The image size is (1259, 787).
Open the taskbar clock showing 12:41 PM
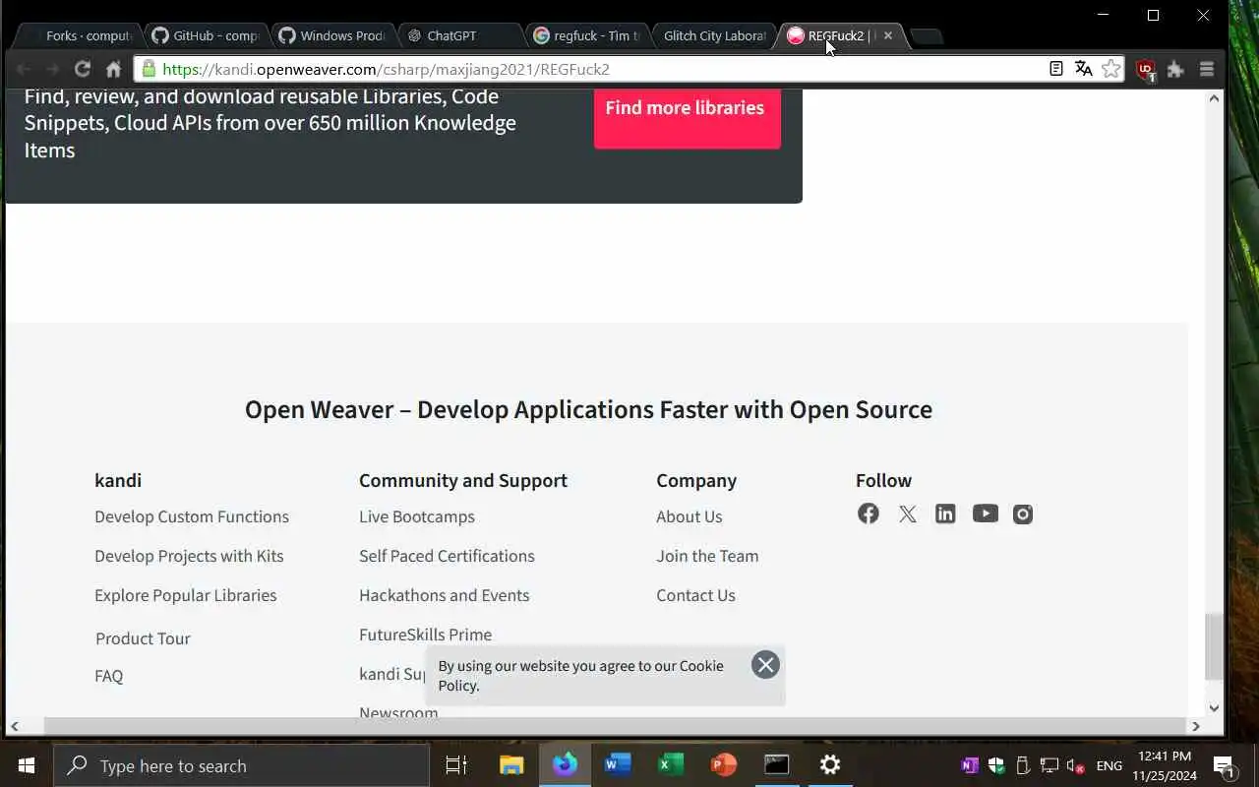point(1164,765)
